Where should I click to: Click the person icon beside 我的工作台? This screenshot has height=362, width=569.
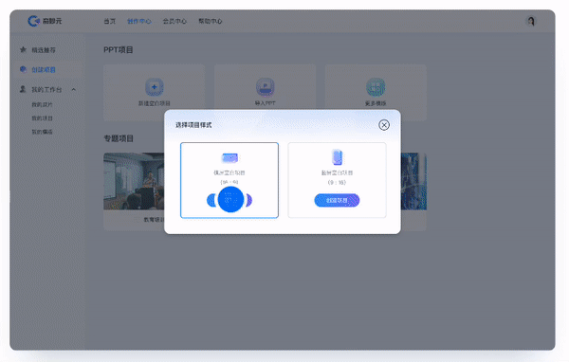tap(23, 89)
